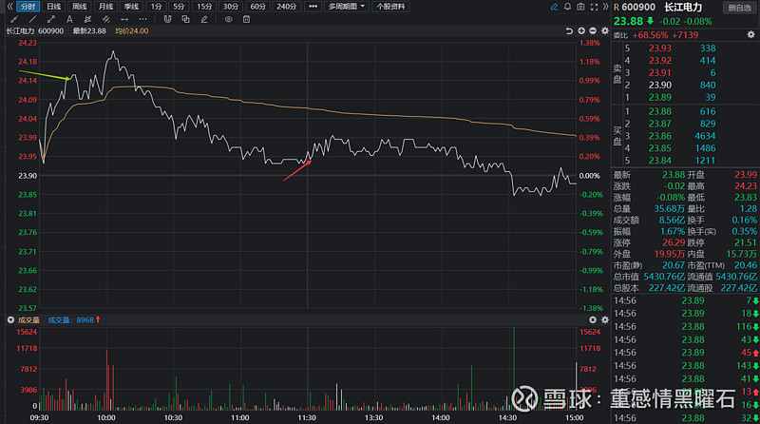Select the 60分 period tab

click(x=257, y=7)
